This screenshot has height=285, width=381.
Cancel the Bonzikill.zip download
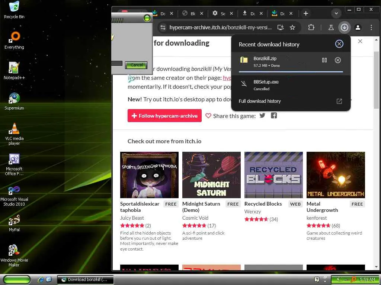(x=338, y=60)
